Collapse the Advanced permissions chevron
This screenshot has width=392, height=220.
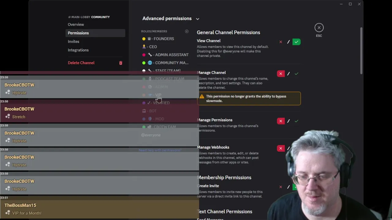point(198,19)
